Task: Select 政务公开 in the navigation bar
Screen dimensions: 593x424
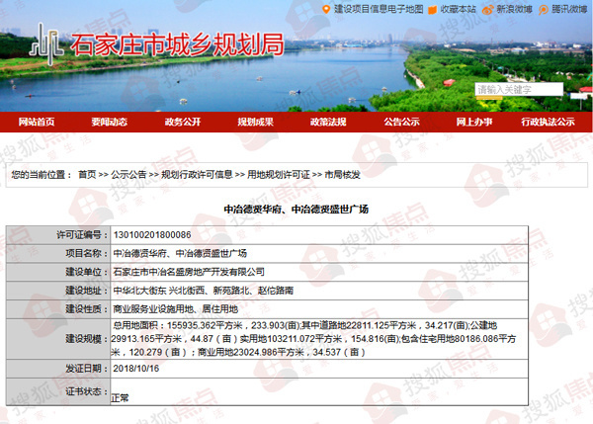Action: point(183,122)
